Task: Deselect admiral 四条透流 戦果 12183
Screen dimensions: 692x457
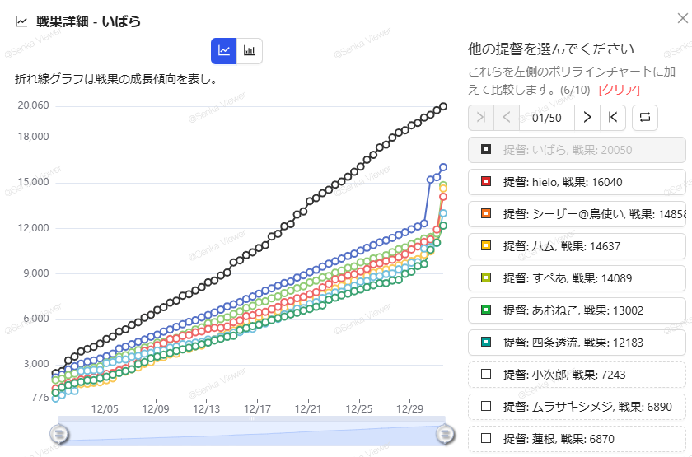Action: click(577, 343)
